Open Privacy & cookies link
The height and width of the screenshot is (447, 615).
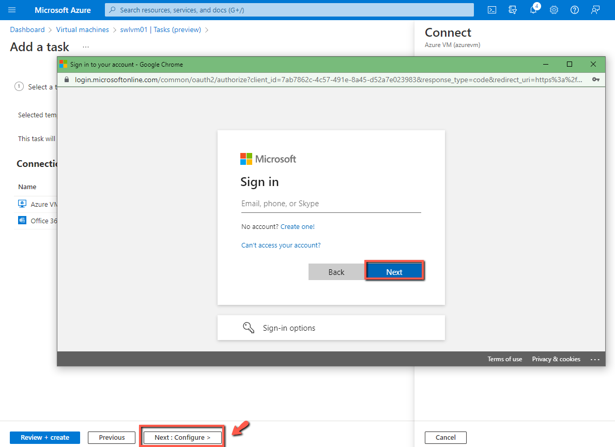(x=556, y=359)
